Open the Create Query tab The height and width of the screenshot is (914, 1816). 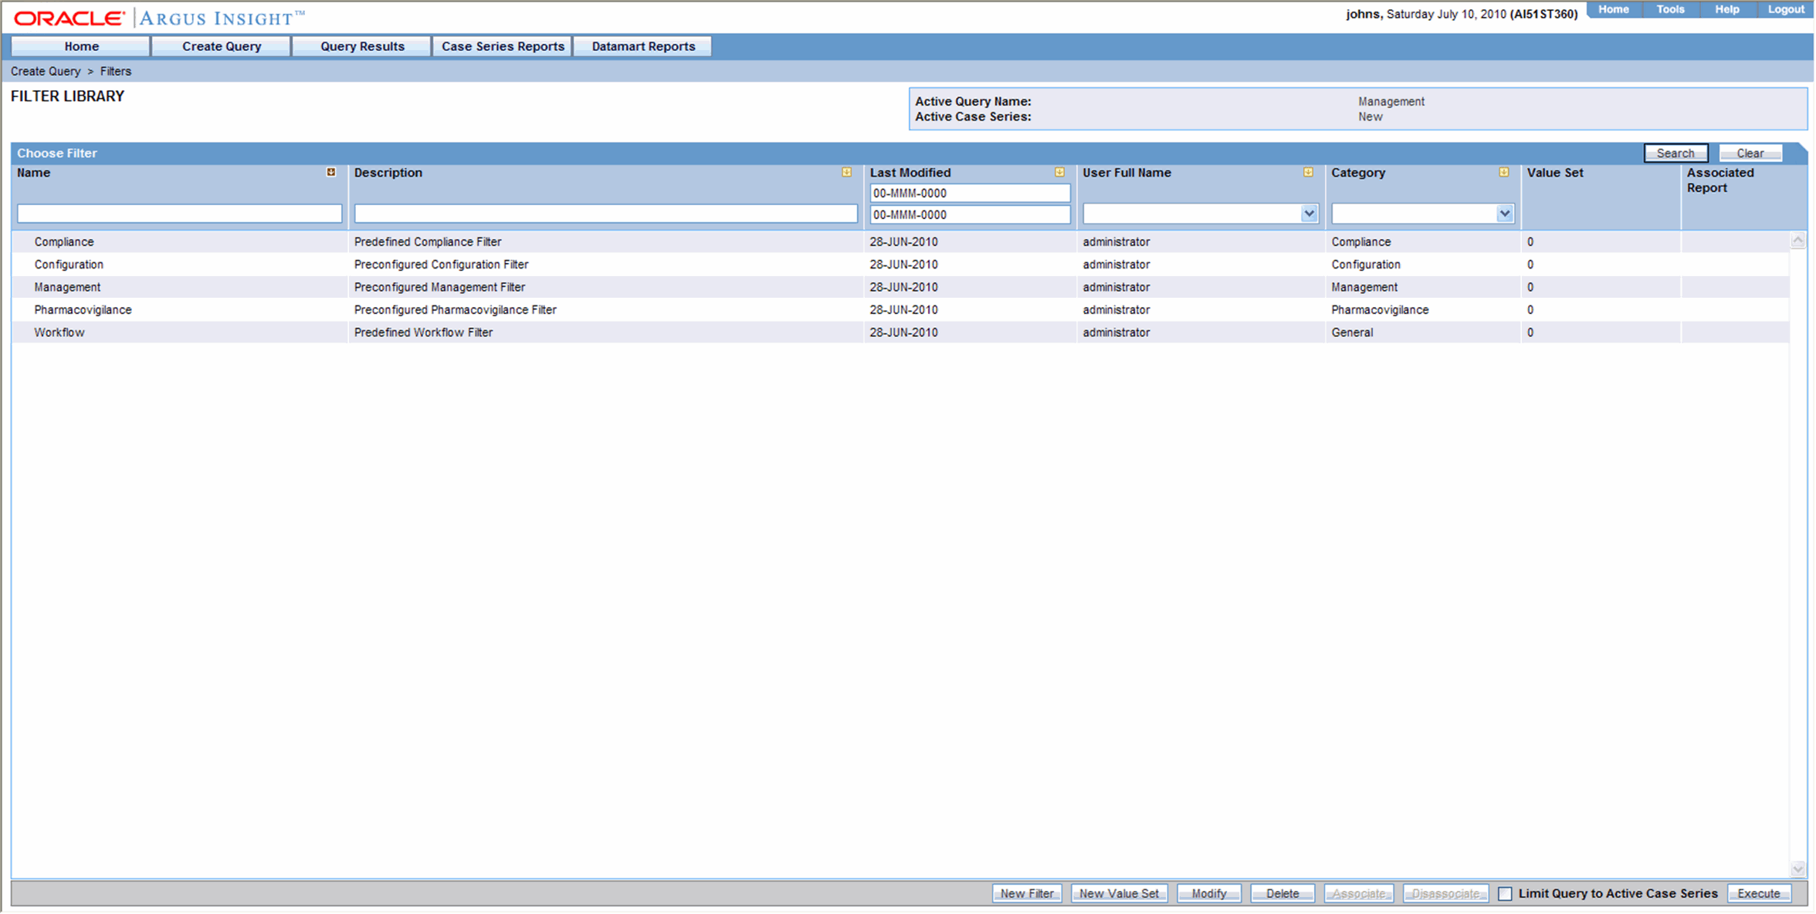pyautogui.click(x=222, y=46)
